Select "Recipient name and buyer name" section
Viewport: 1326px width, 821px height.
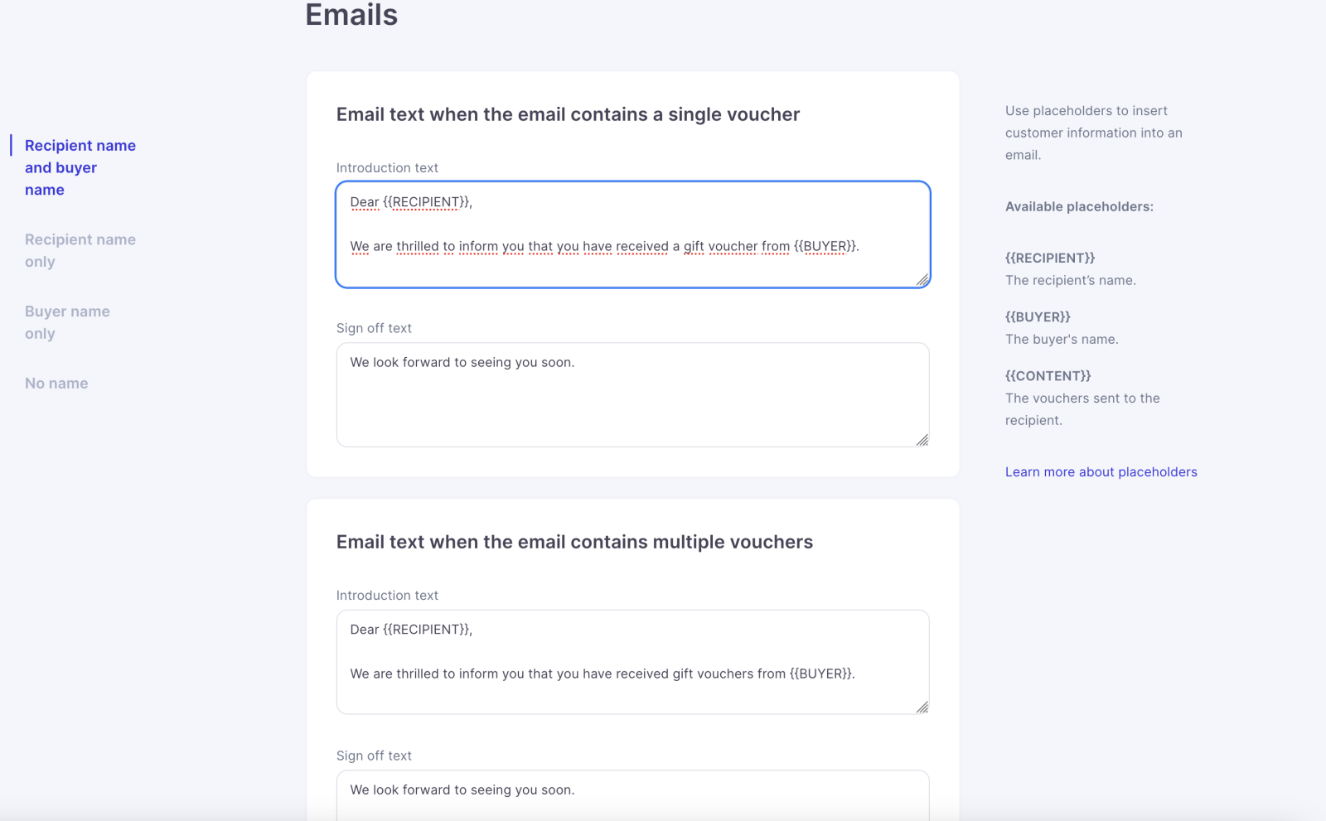click(x=80, y=167)
